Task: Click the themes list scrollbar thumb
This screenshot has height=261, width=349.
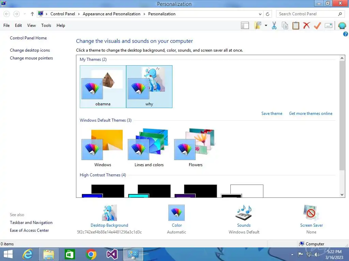Action: [342, 116]
